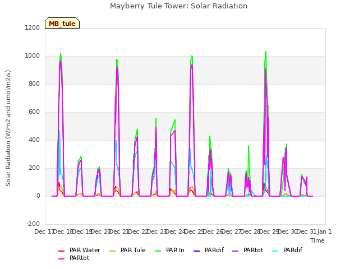
Task: Click the magenta PARtot legend swatch
Action: click(62, 259)
